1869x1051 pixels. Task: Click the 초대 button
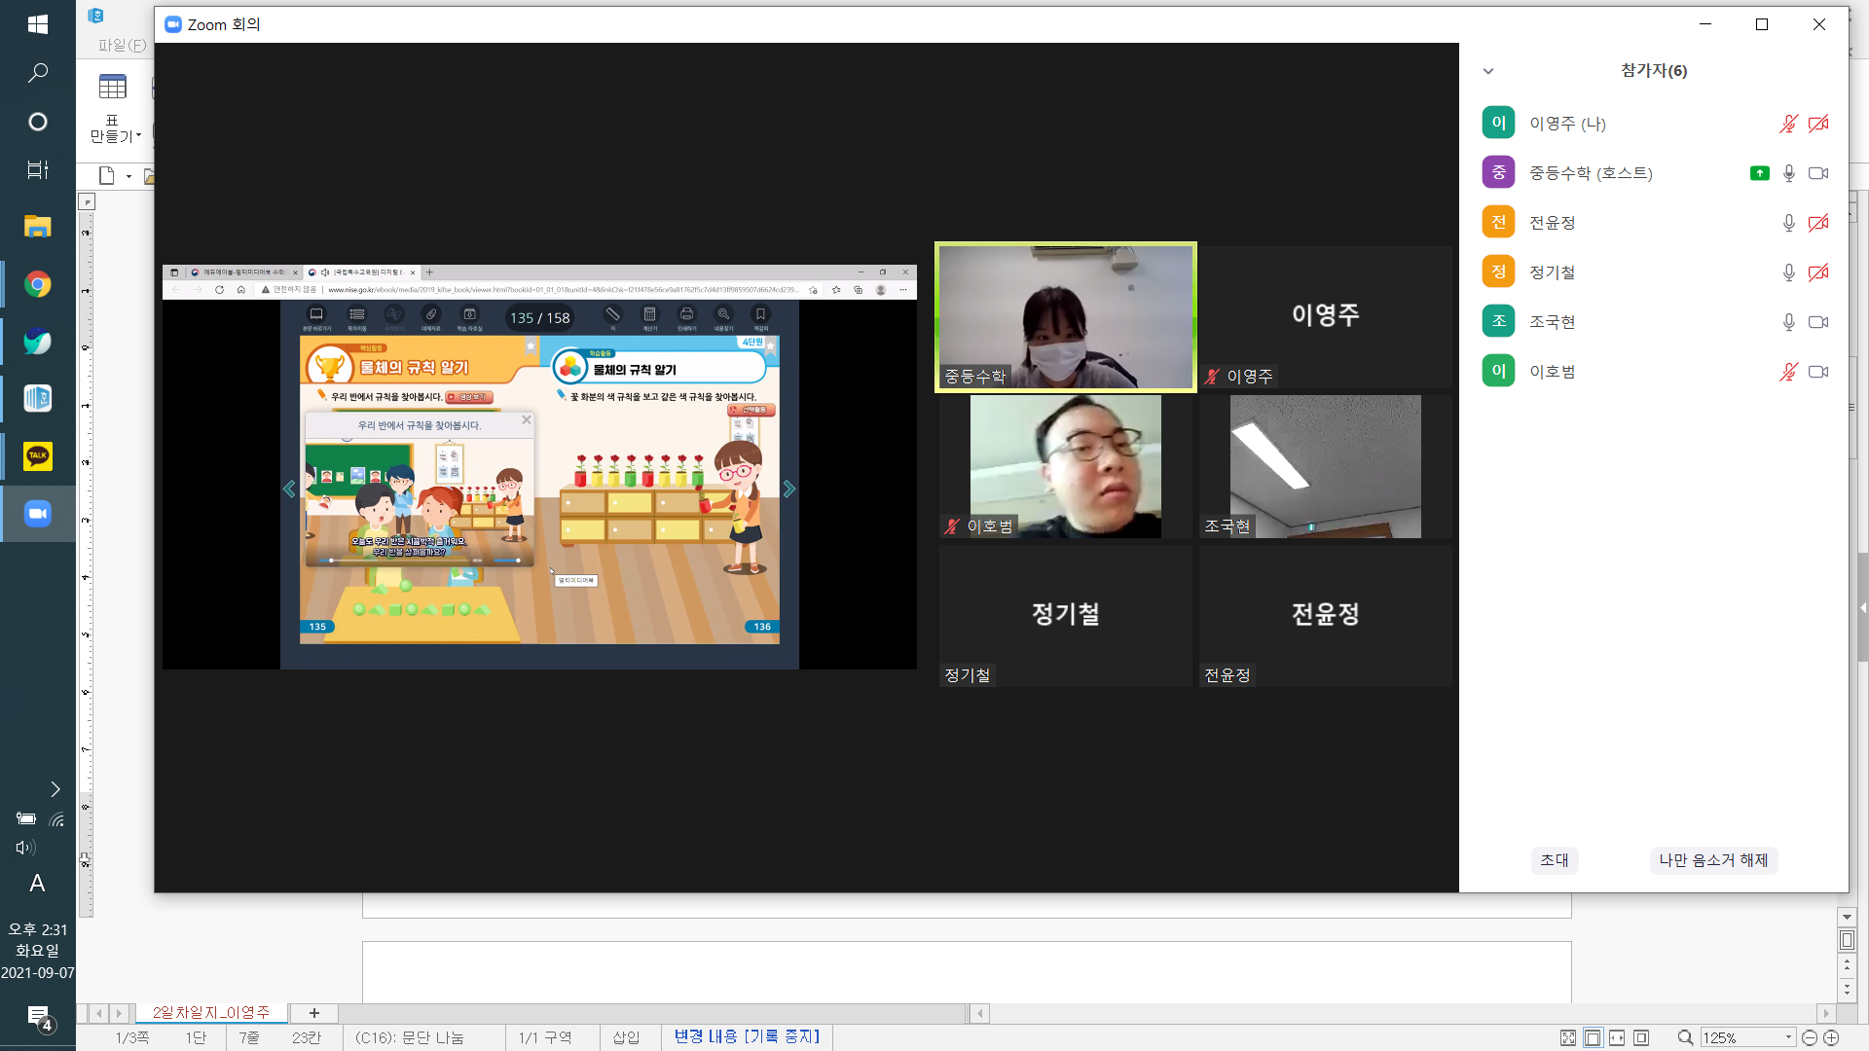1555,860
